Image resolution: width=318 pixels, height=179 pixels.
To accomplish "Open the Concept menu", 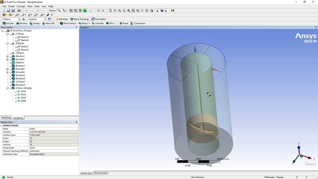I will tap(21, 6).
